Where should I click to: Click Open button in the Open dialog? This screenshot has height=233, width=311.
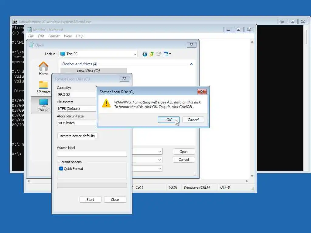(x=183, y=152)
